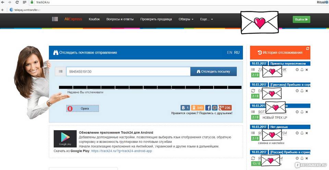Toggle bell for НОВЫЙ ТРЕК LP entry

[x=302, y=112]
